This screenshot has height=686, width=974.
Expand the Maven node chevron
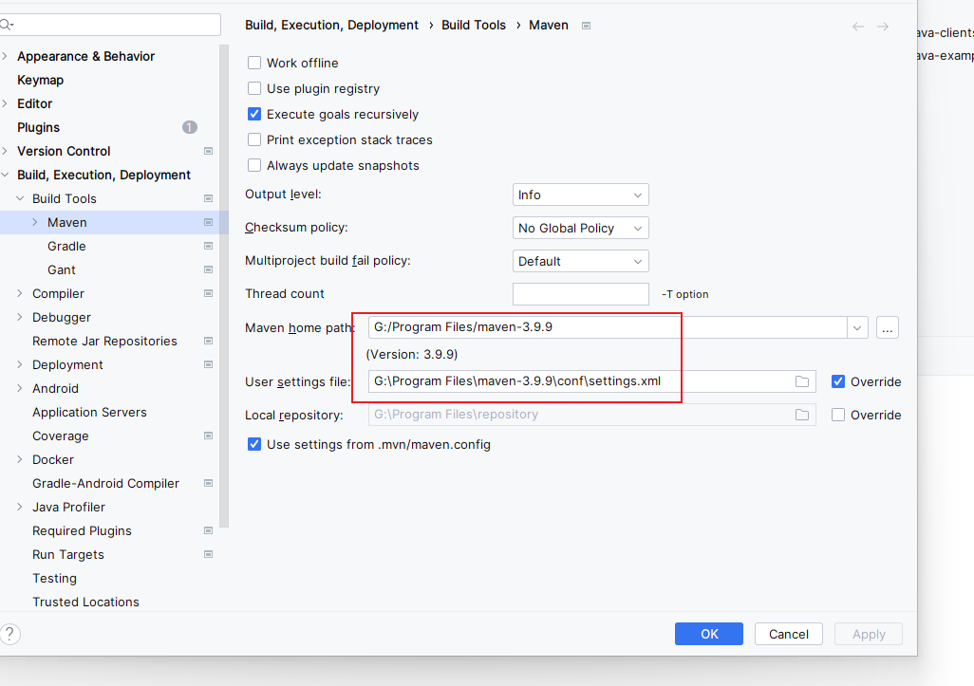(x=35, y=222)
